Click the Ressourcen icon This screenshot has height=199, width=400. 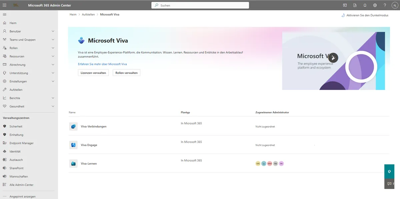point(5,56)
